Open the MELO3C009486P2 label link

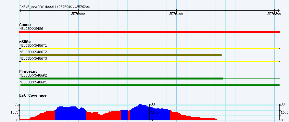(33, 75)
